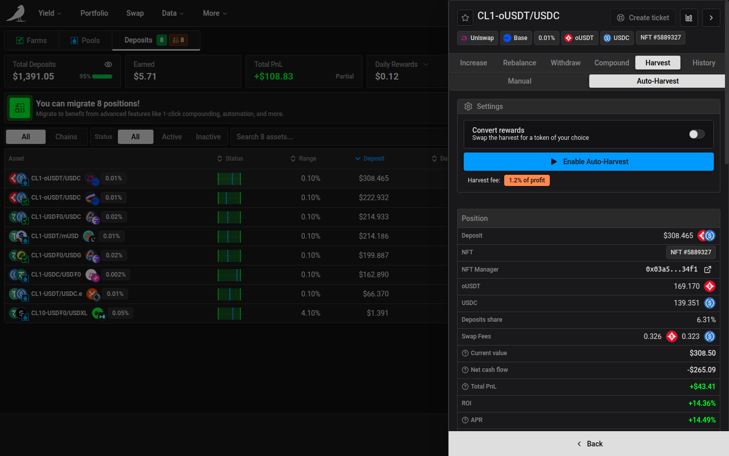729x456 pixels.
Task: Open the CL1-USD₮0/USDG position row
Action: click(x=226, y=255)
